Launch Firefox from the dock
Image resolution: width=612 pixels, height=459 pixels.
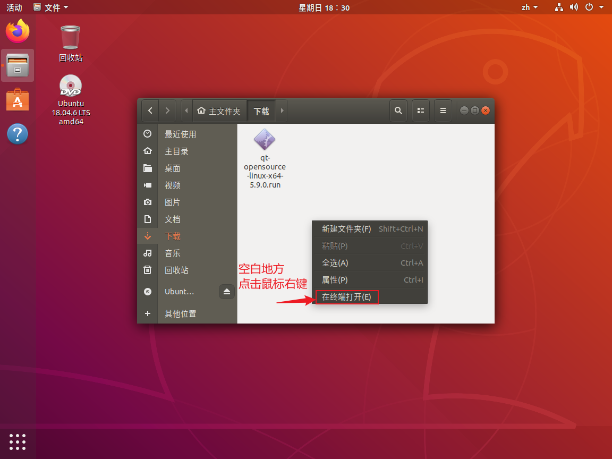[18, 31]
